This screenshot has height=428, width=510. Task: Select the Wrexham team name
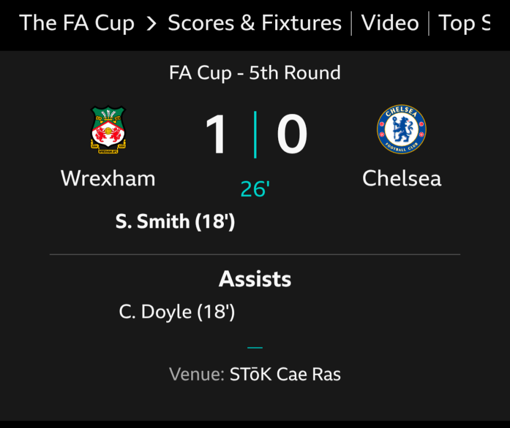point(108,179)
